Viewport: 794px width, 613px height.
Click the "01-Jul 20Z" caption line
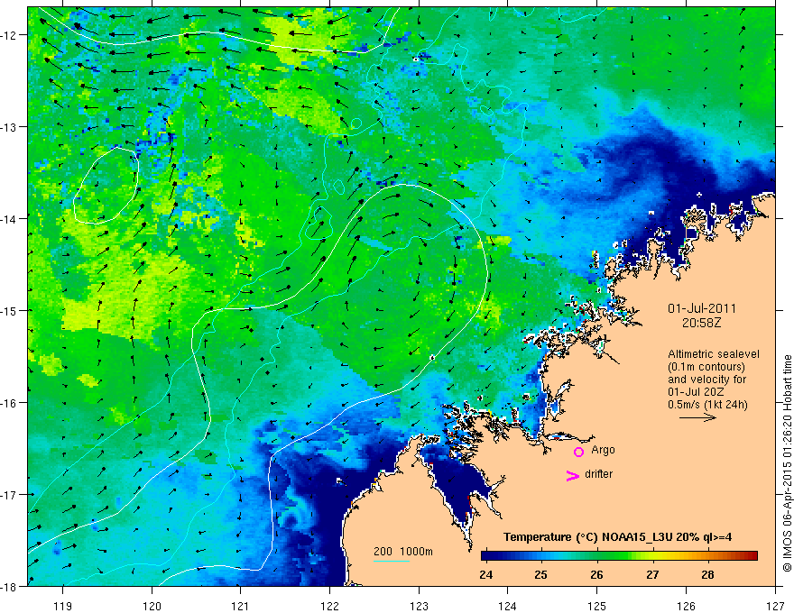pyautogui.click(x=696, y=392)
